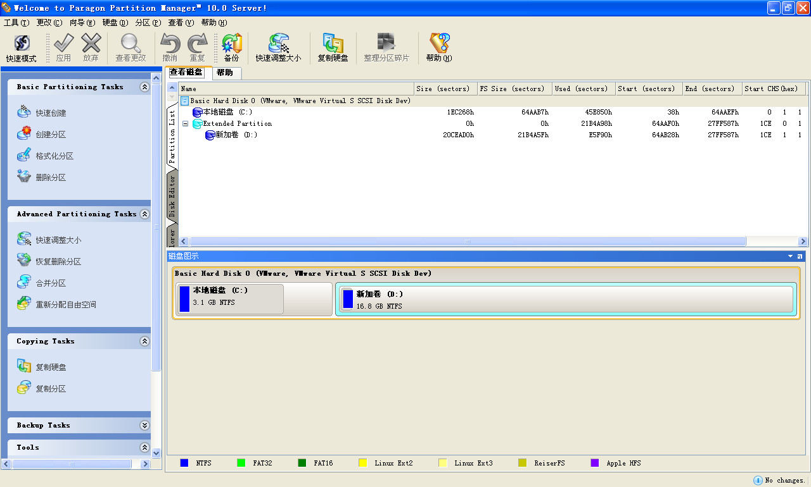This screenshot has height=487, width=811.
Task: Switch to 快速模式 express mode
Action: 22,48
